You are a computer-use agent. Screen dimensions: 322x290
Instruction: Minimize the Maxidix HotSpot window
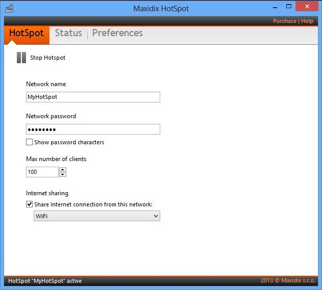[x=276, y=6]
